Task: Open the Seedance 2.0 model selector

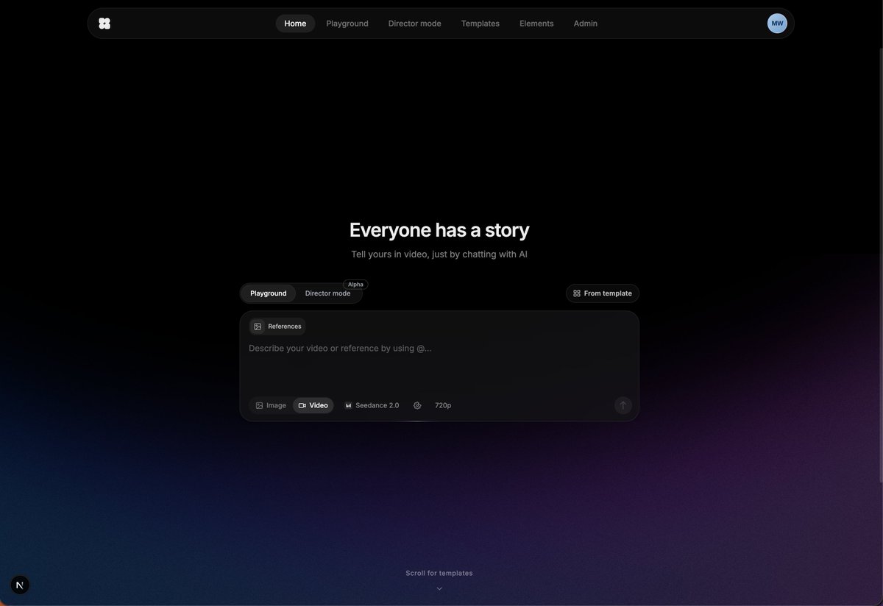Action: click(372, 405)
